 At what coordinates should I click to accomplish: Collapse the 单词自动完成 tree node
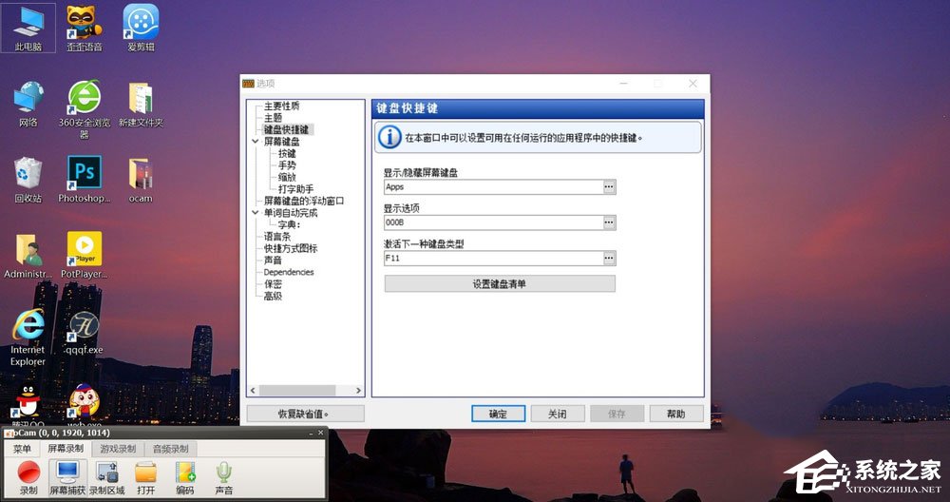click(x=256, y=213)
